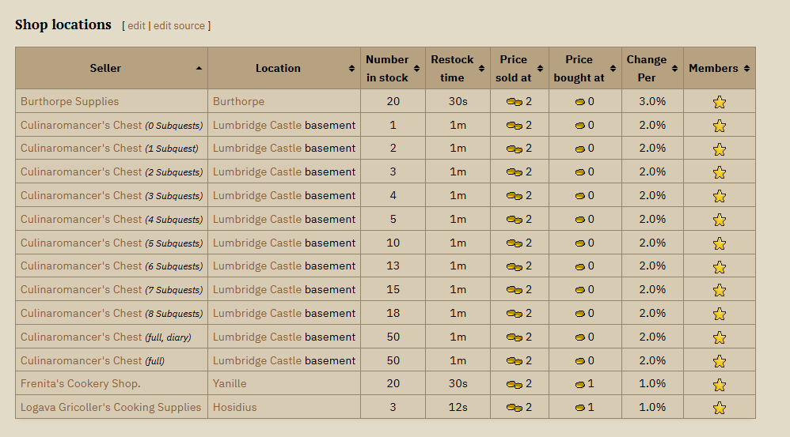Click members star in Culinaromancer's Chest (0 Subquests) row
This screenshot has width=790, height=437.
720,126
